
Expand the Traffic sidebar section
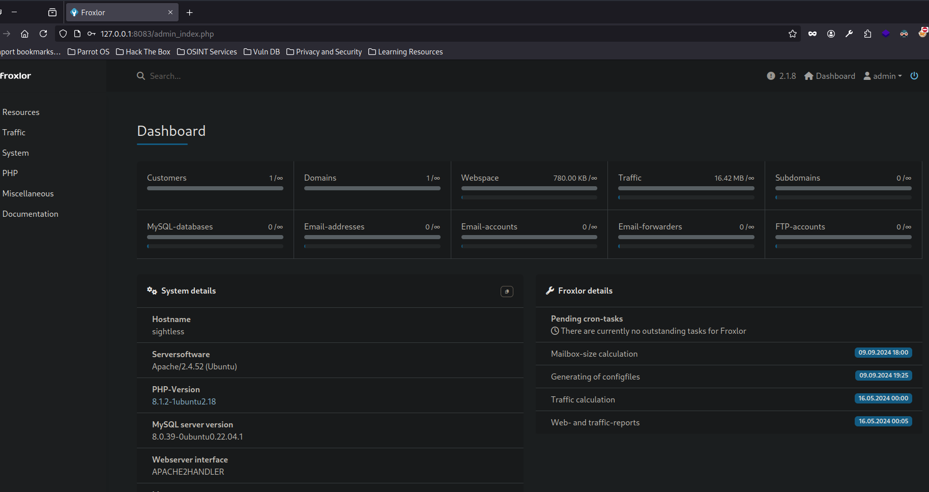click(14, 132)
